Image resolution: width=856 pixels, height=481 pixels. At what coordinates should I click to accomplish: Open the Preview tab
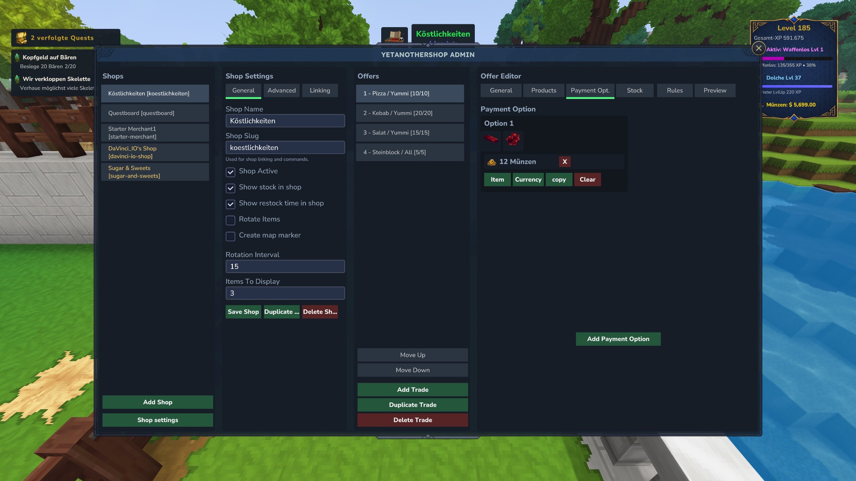(715, 91)
